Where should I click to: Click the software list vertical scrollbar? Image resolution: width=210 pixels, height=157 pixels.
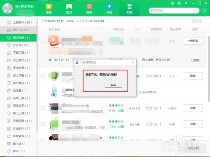pyautogui.click(x=209, y=69)
